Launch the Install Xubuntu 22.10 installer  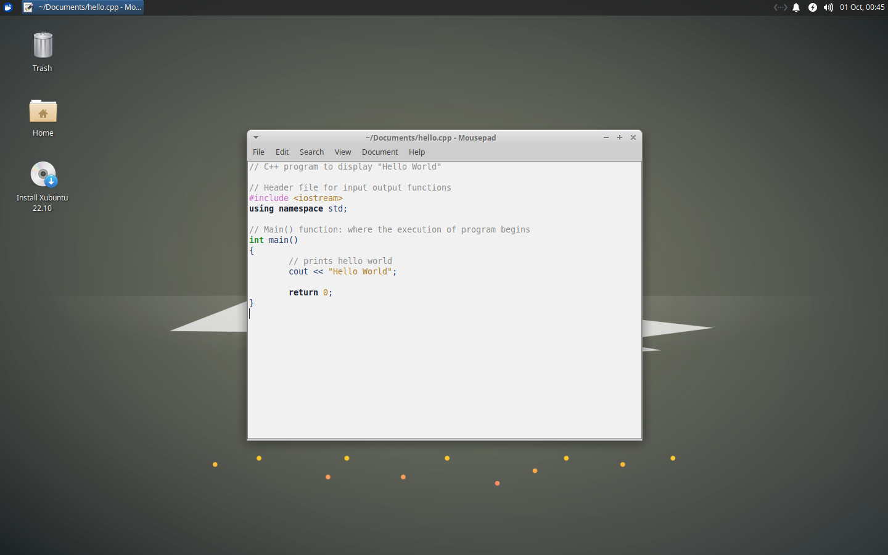[x=43, y=174]
